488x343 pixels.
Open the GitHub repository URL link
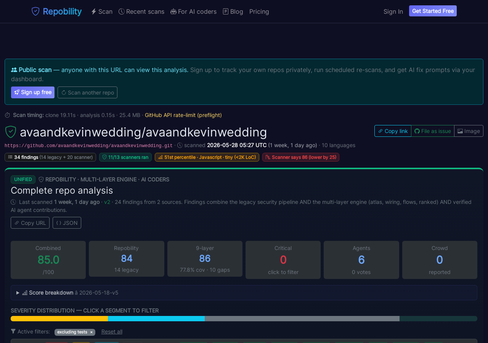click(88, 146)
